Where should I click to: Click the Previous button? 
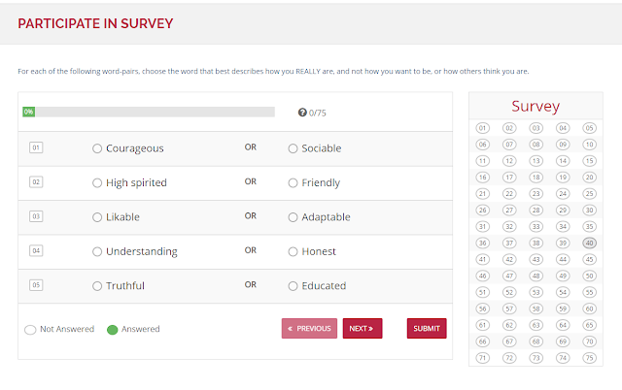pyautogui.click(x=309, y=329)
